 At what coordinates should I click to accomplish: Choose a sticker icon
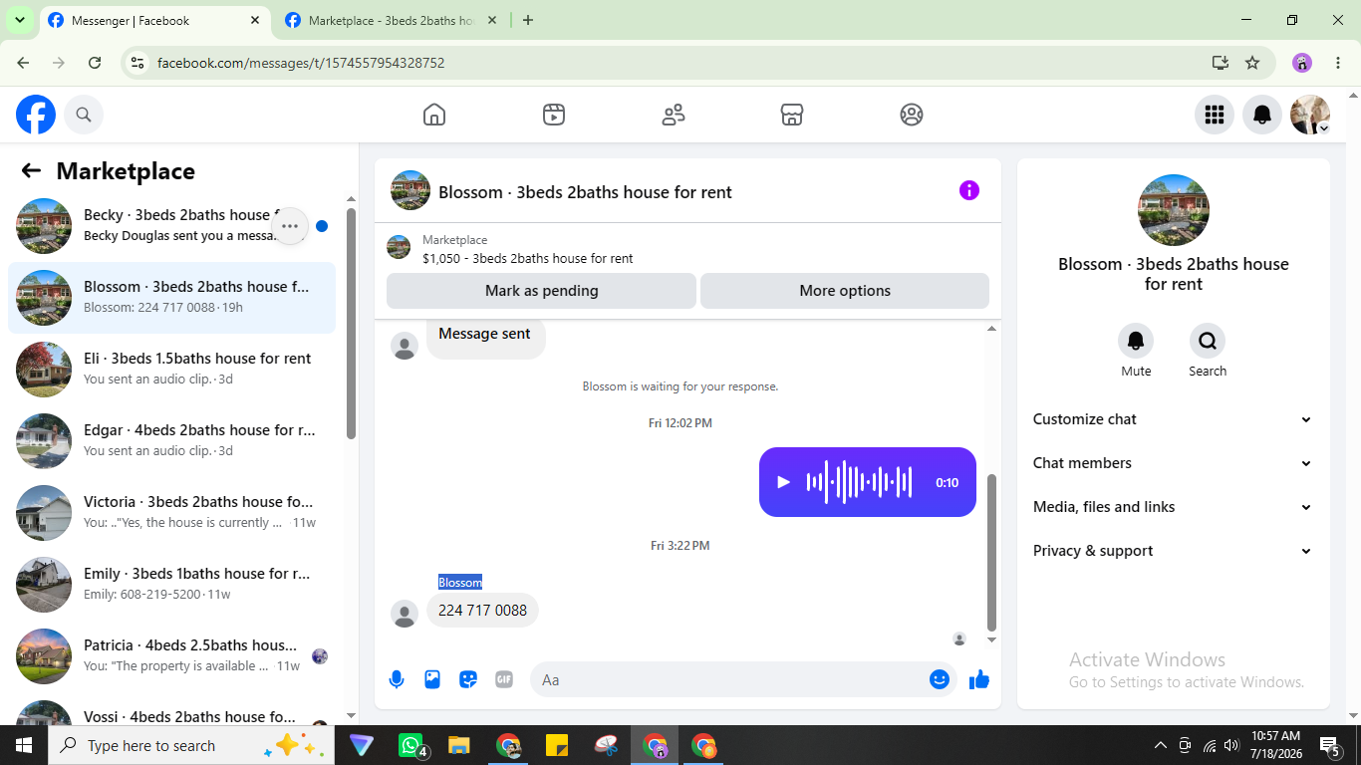point(468,679)
